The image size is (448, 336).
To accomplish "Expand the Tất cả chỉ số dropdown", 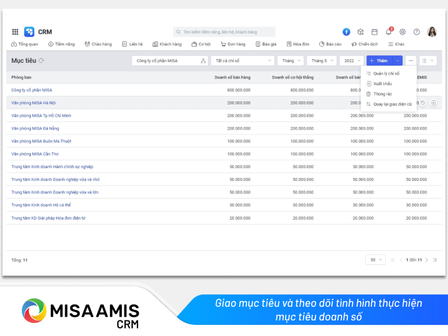I will pos(243,60).
